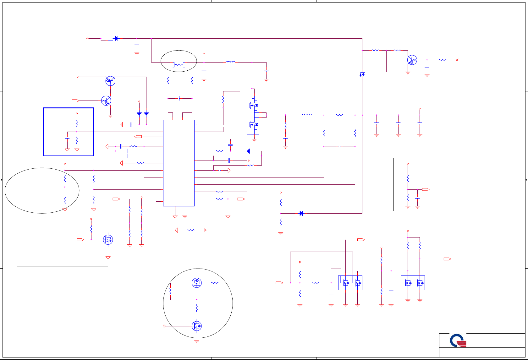528x360 pixels.
Task: Click the current-sense resistor inside the top ellipse
Action: (x=179, y=65)
